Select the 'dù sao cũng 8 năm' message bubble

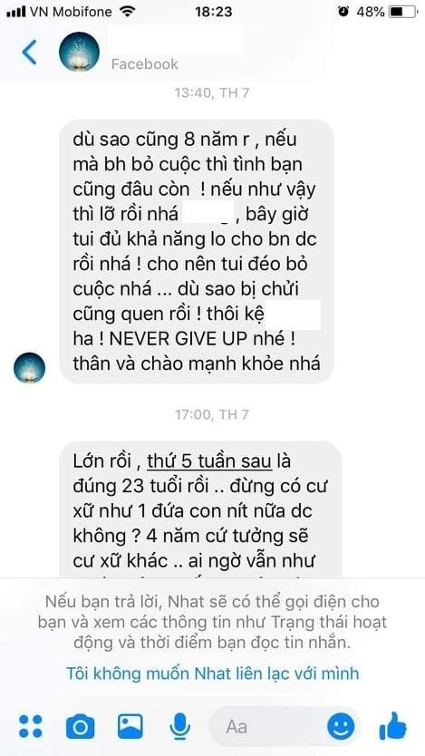pos(197,252)
